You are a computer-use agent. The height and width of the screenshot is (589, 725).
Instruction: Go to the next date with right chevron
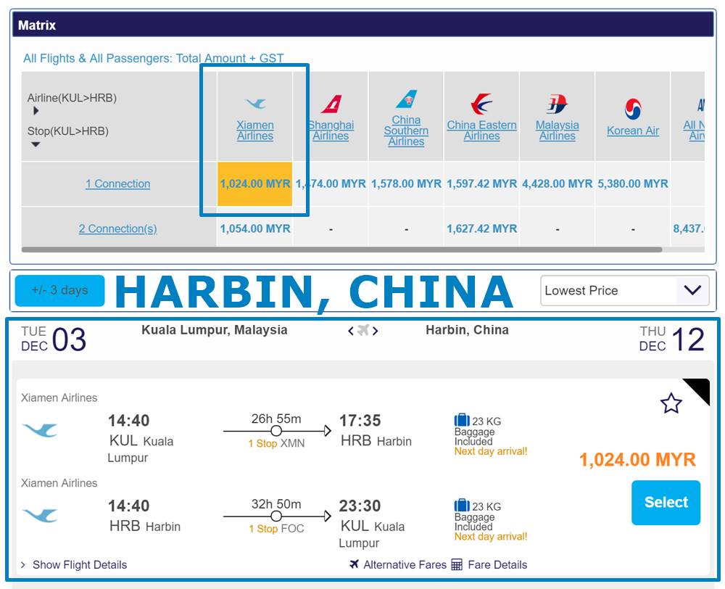[x=376, y=331]
